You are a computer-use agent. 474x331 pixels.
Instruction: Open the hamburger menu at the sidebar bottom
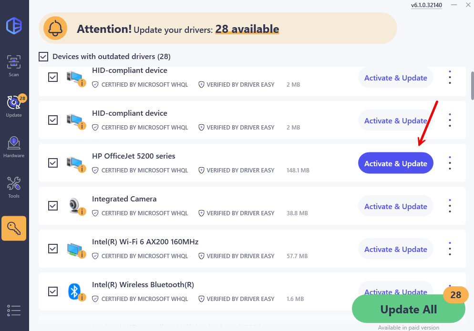(14, 310)
